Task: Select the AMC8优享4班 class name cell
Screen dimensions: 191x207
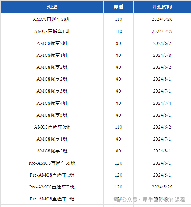Action: 52,103
